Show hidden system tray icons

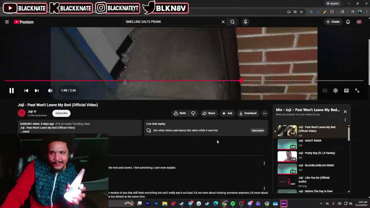pos(321,204)
